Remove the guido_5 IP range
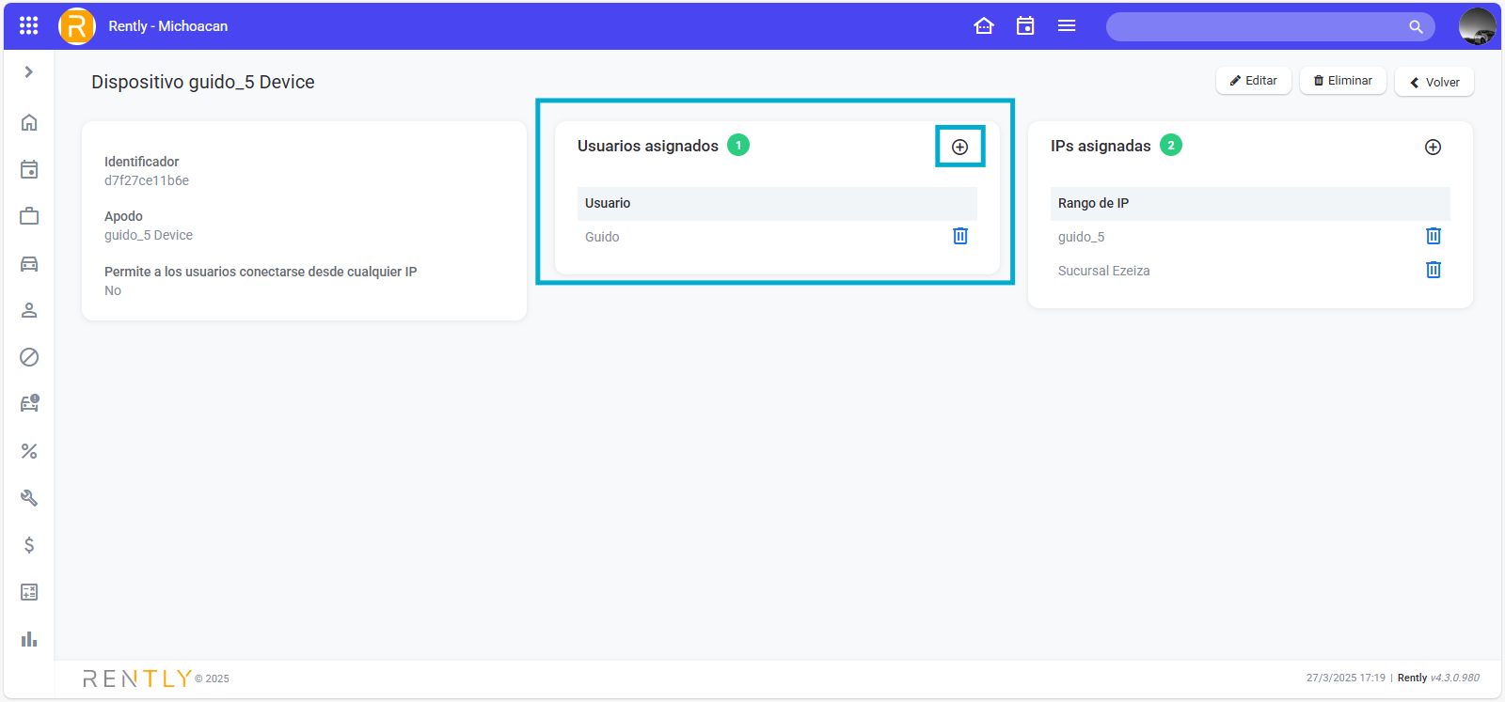This screenshot has width=1505, height=702. (x=1433, y=236)
